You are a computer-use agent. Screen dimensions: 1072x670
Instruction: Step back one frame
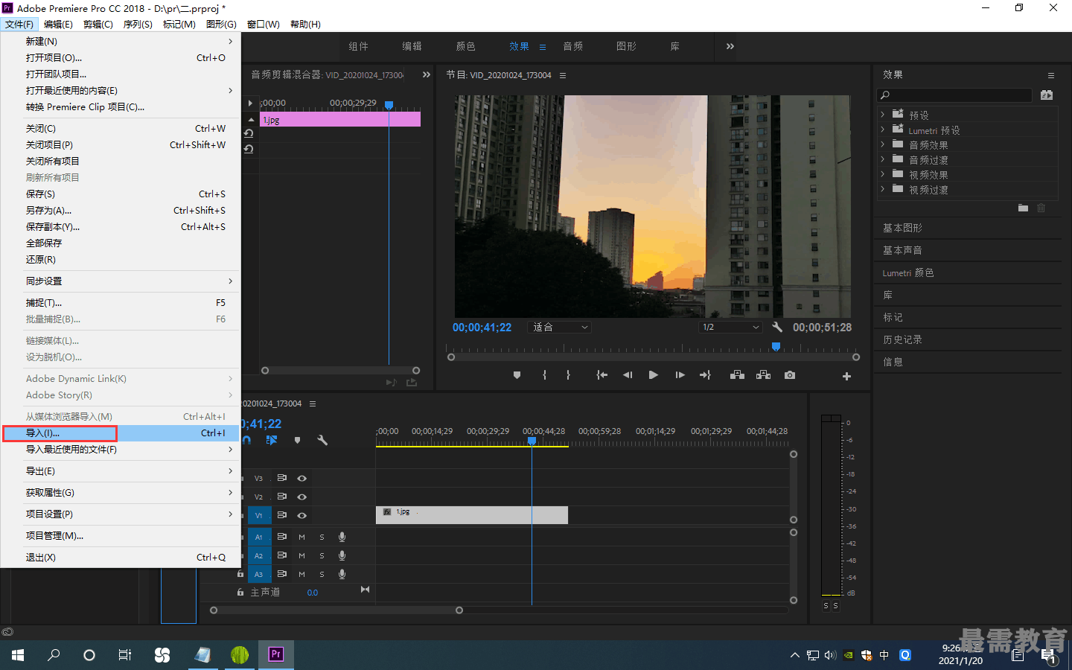point(628,375)
